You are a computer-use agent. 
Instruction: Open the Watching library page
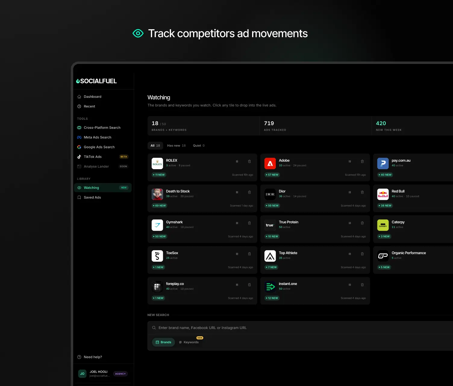tap(103, 188)
